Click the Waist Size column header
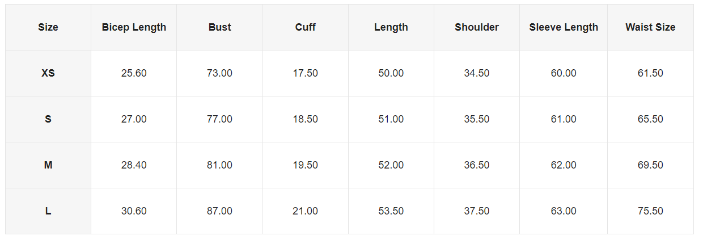This screenshot has width=703, height=240. [x=650, y=27]
